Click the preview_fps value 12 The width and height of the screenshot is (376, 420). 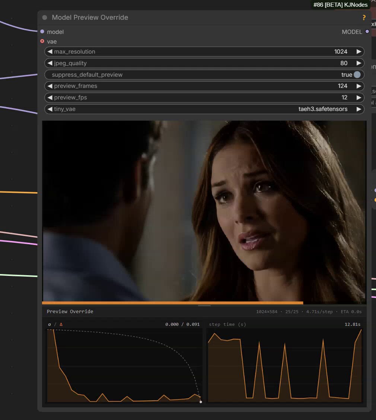point(344,98)
